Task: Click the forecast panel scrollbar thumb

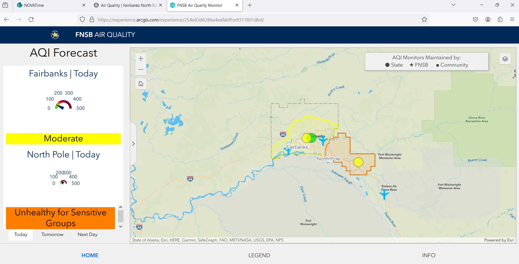Action: point(121,216)
